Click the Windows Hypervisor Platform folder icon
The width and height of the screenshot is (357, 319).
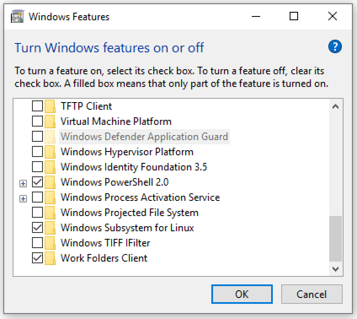point(50,152)
